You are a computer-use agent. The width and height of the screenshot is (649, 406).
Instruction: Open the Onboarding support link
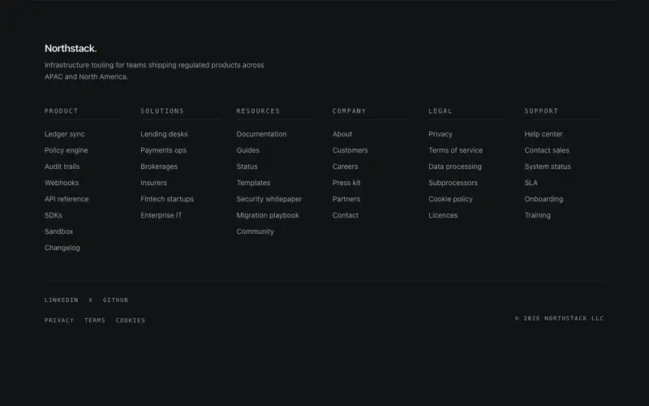(544, 199)
